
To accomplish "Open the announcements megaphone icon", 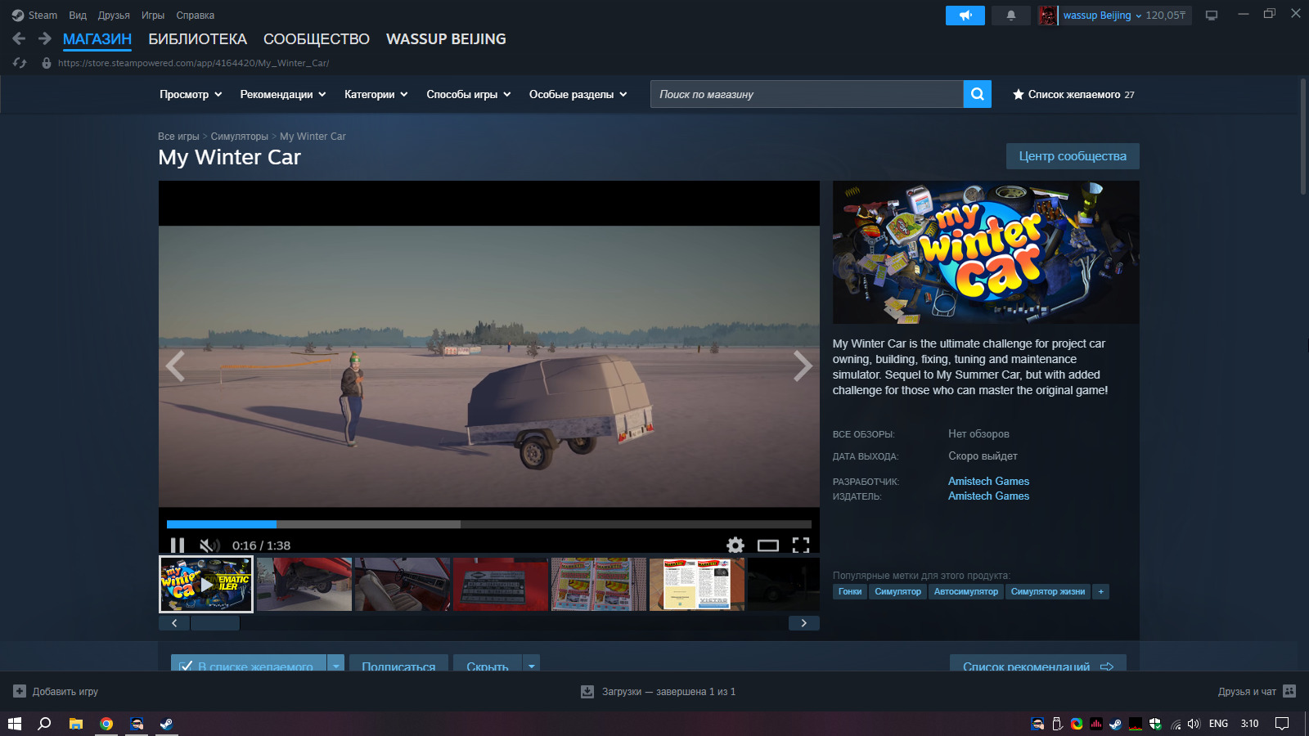I will tap(965, 16).
